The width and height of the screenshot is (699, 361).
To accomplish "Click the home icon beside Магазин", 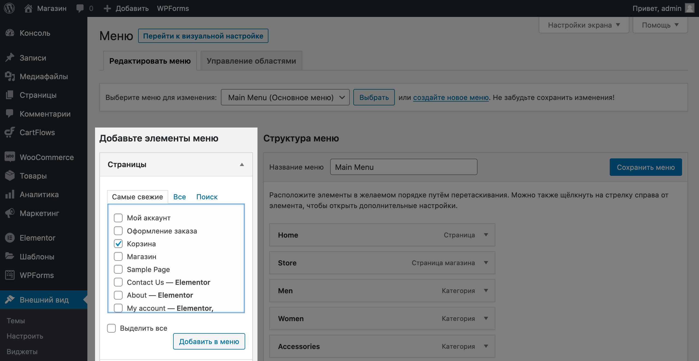I will [28, 8].
